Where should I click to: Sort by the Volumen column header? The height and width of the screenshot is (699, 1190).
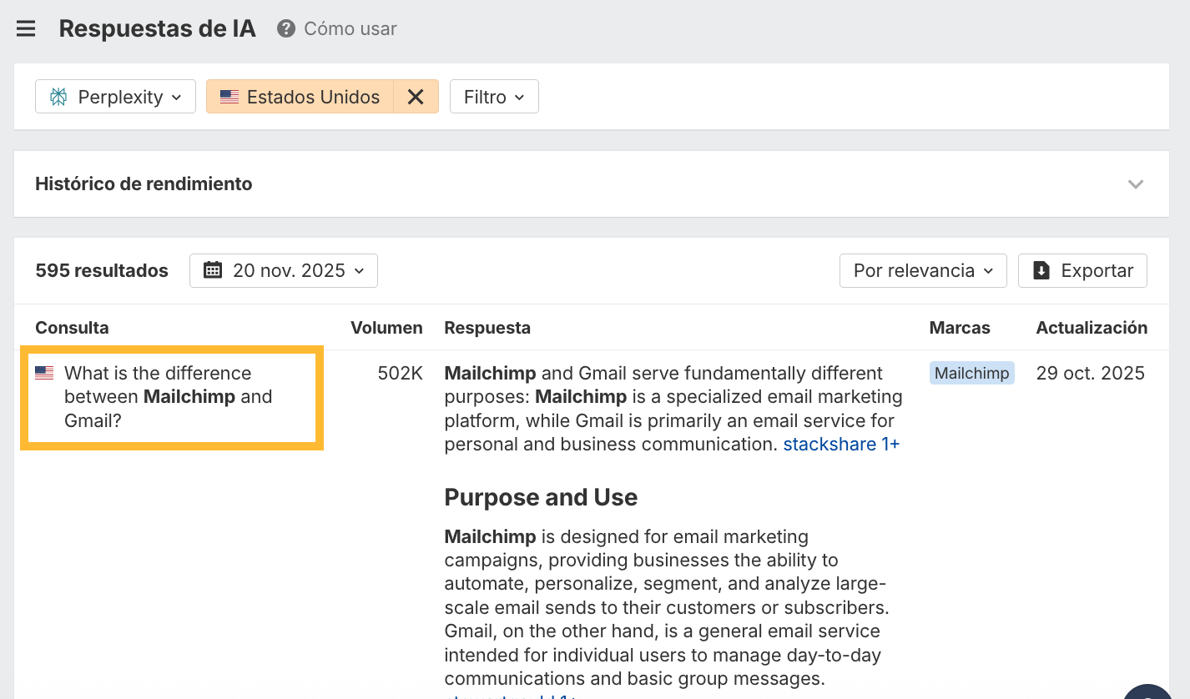tap(386, 328)
